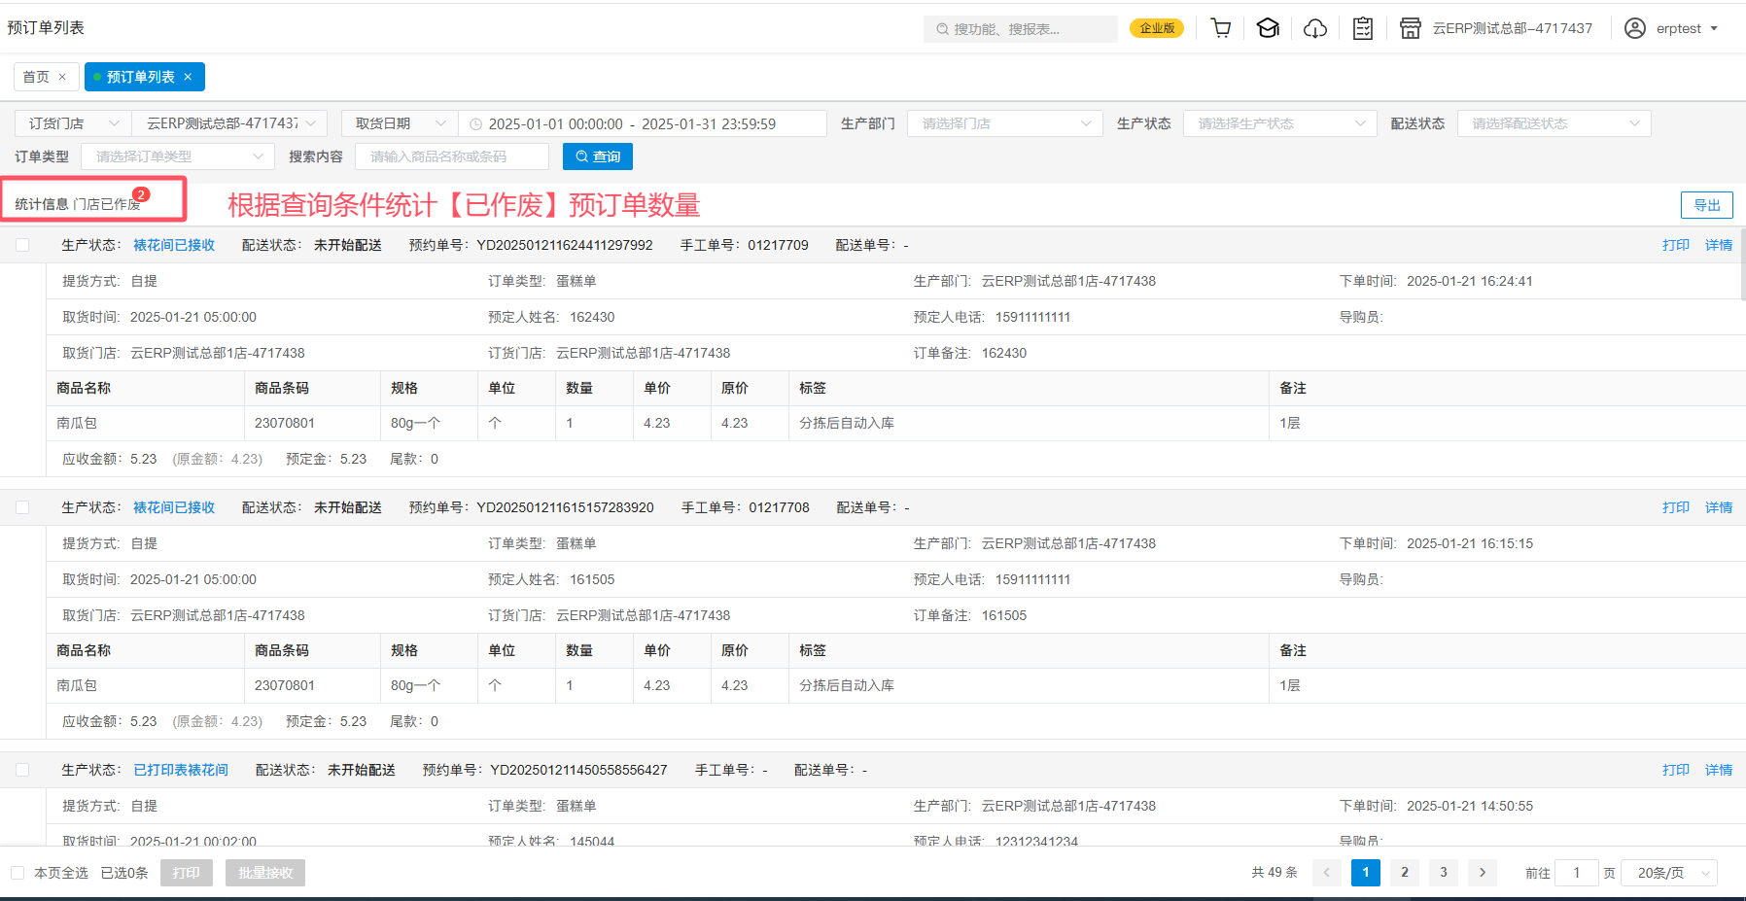Click the vertical scrollbar of order list

(x=1742, y=265)
